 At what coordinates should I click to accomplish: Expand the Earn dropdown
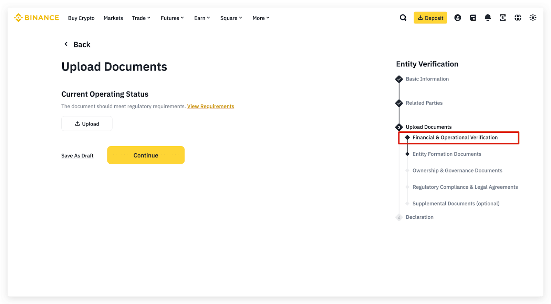[202, 18]
